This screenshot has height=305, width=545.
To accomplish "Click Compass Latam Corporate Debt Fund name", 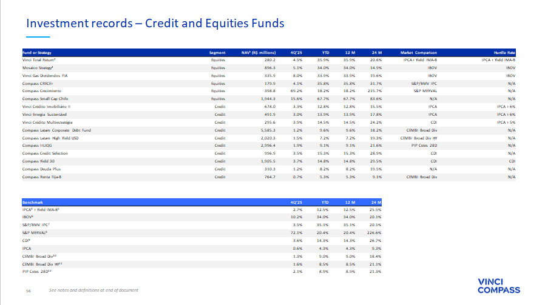I will pos(56,130).
